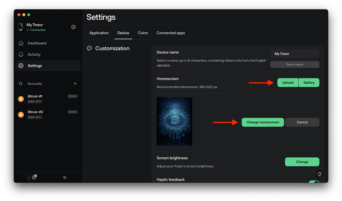
Task: Click the checkmarked square status icon in bottom bar
Action: pyautogui.click(x=34, y=177)
